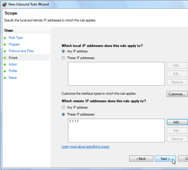Click Customize interface types button

[x=177, y=94]
